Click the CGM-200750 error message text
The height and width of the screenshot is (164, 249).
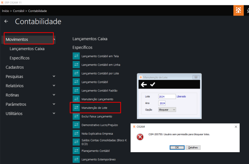coord(179,134)
